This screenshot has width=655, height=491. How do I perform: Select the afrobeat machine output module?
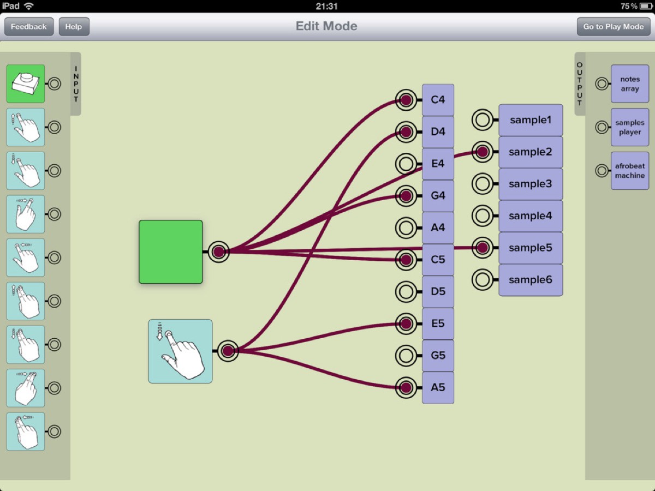(x=630, y=171)
